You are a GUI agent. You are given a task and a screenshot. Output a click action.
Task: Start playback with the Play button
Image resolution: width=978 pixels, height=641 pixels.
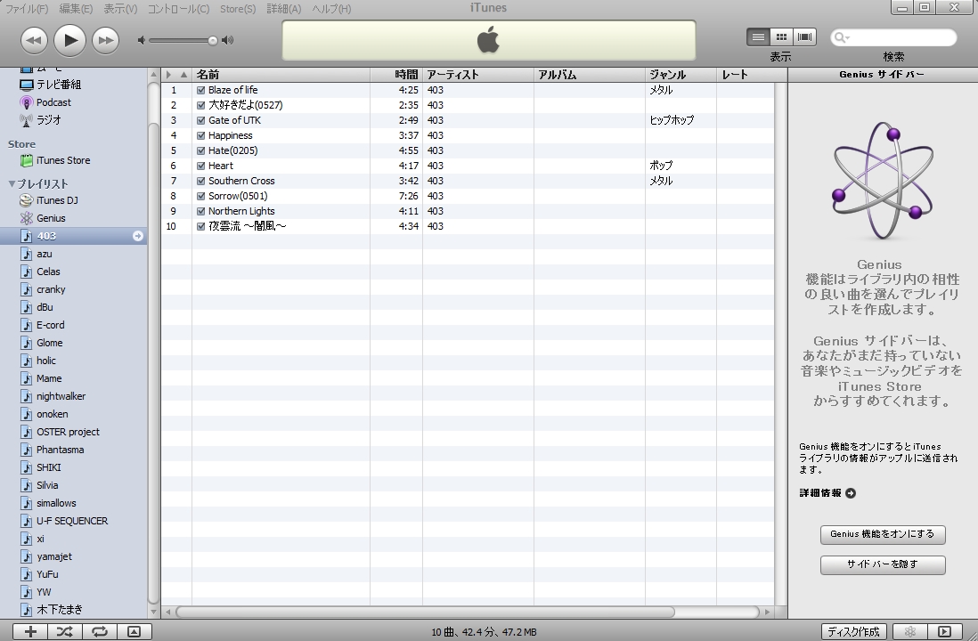69,41
